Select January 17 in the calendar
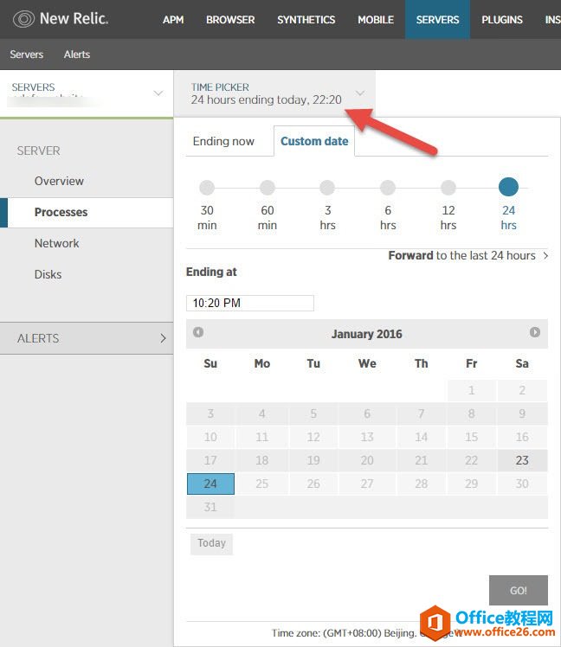 pos(210,460)
